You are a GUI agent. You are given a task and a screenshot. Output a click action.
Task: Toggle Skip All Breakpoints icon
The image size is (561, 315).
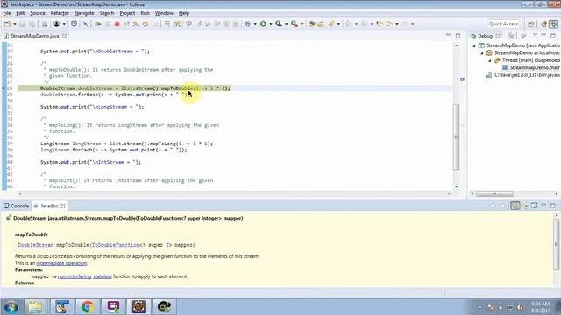[85, 24]
